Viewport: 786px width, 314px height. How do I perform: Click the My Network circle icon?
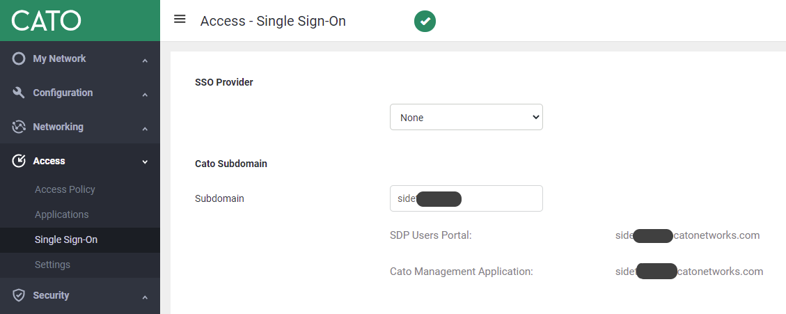click(x=19, y=58)
